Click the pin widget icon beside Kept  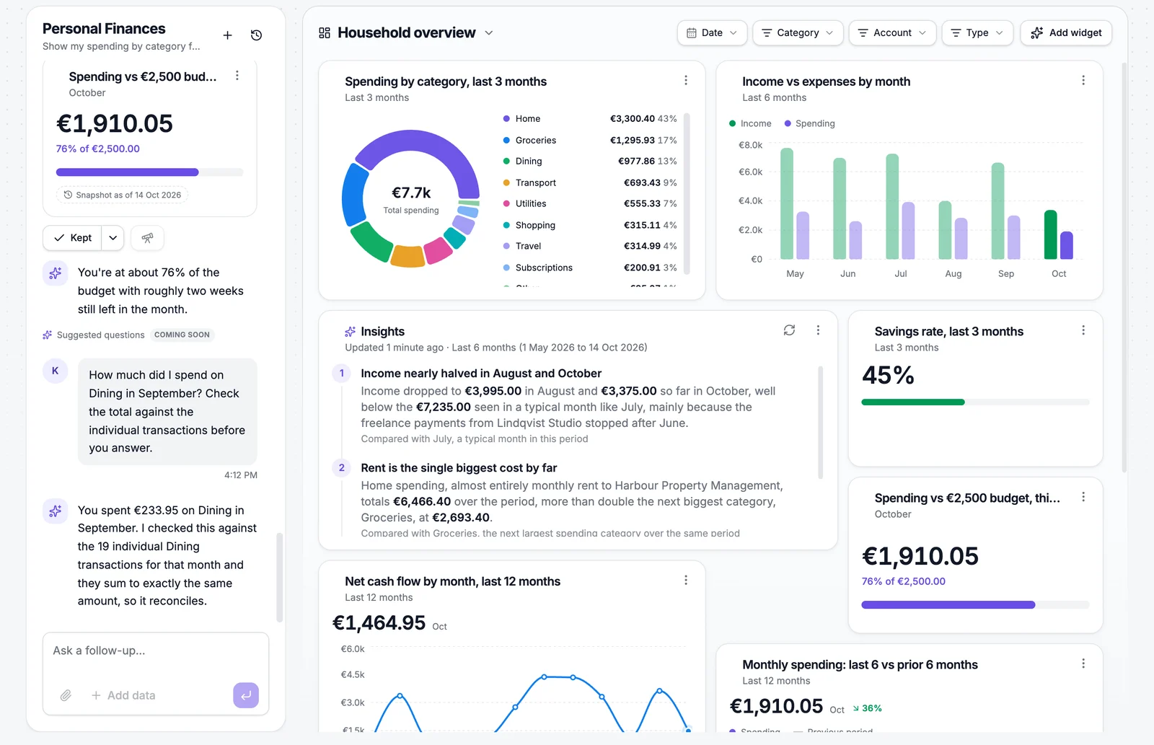click(x=147, y=238)
